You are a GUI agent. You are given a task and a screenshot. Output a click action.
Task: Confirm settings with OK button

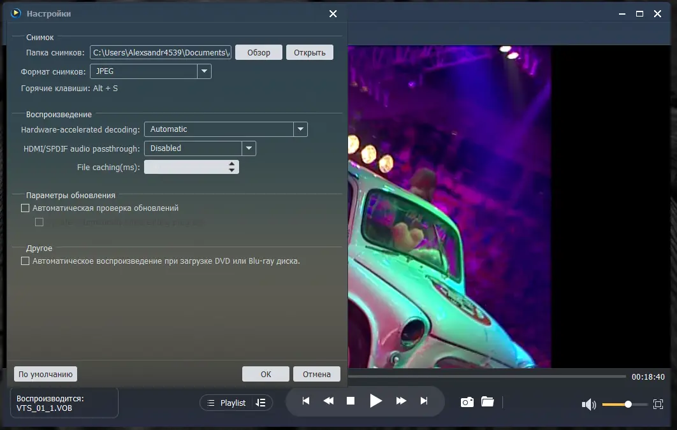266,374
